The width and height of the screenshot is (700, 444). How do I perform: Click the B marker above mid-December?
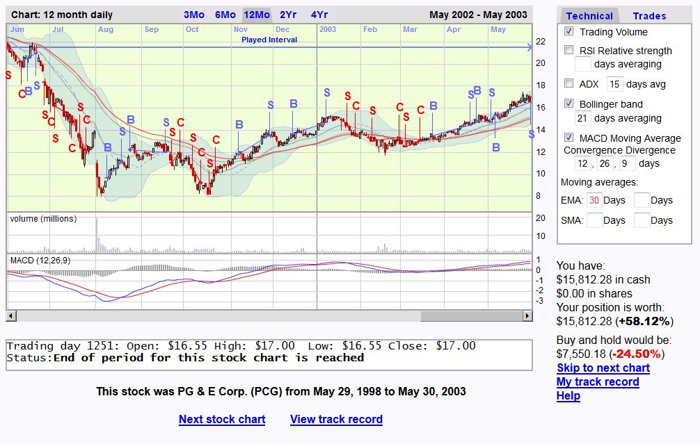point(294,104)
